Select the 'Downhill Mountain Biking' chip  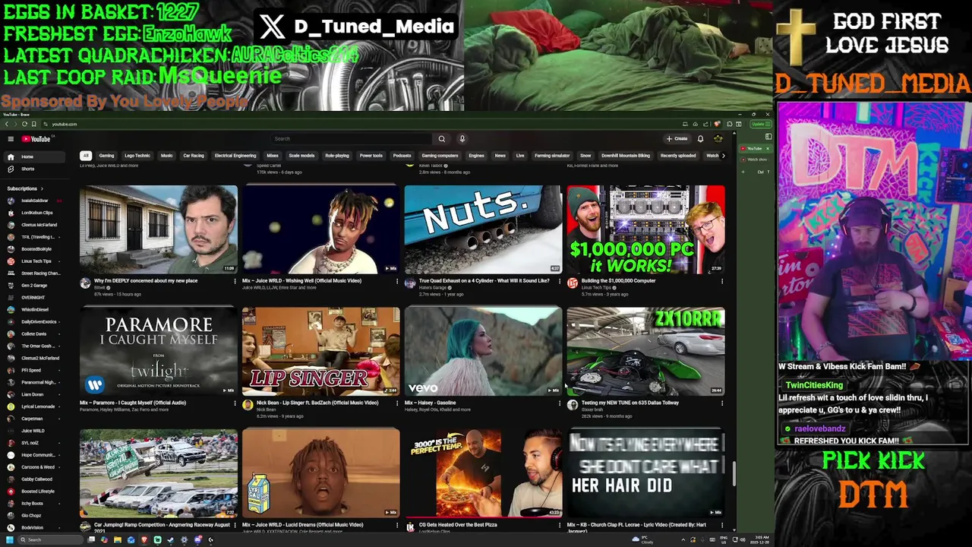pos(626,156)
